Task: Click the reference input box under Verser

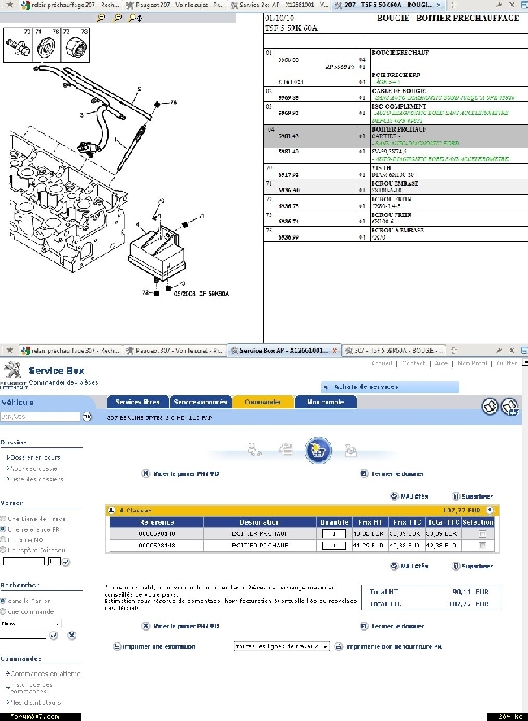Action: point(24,562)
